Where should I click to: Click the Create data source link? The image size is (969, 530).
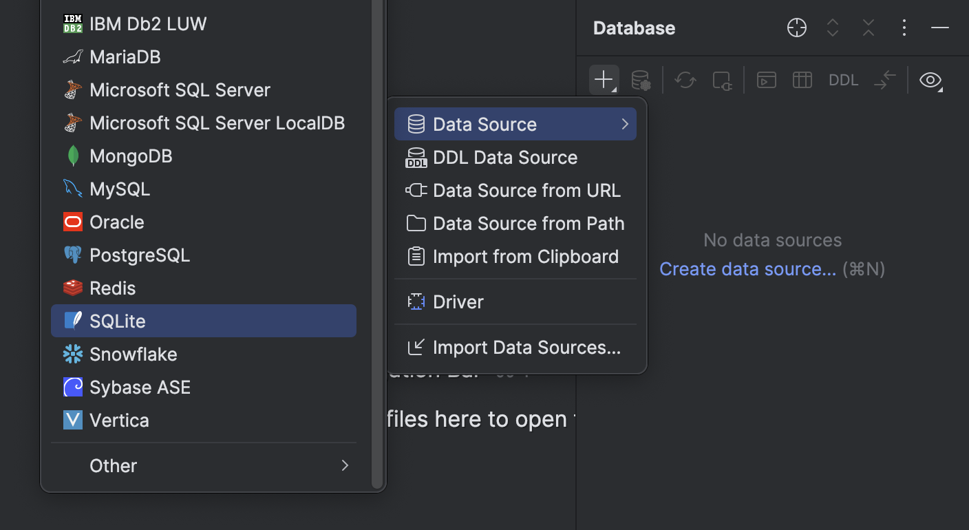click(747, 268)
